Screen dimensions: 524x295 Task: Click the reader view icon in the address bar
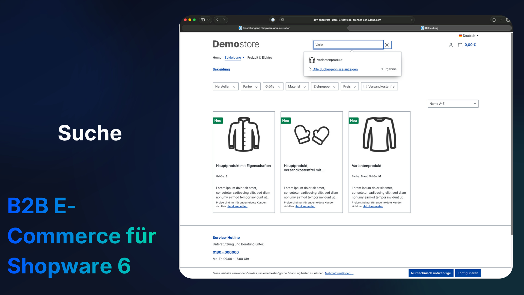[x=282, y=20]
